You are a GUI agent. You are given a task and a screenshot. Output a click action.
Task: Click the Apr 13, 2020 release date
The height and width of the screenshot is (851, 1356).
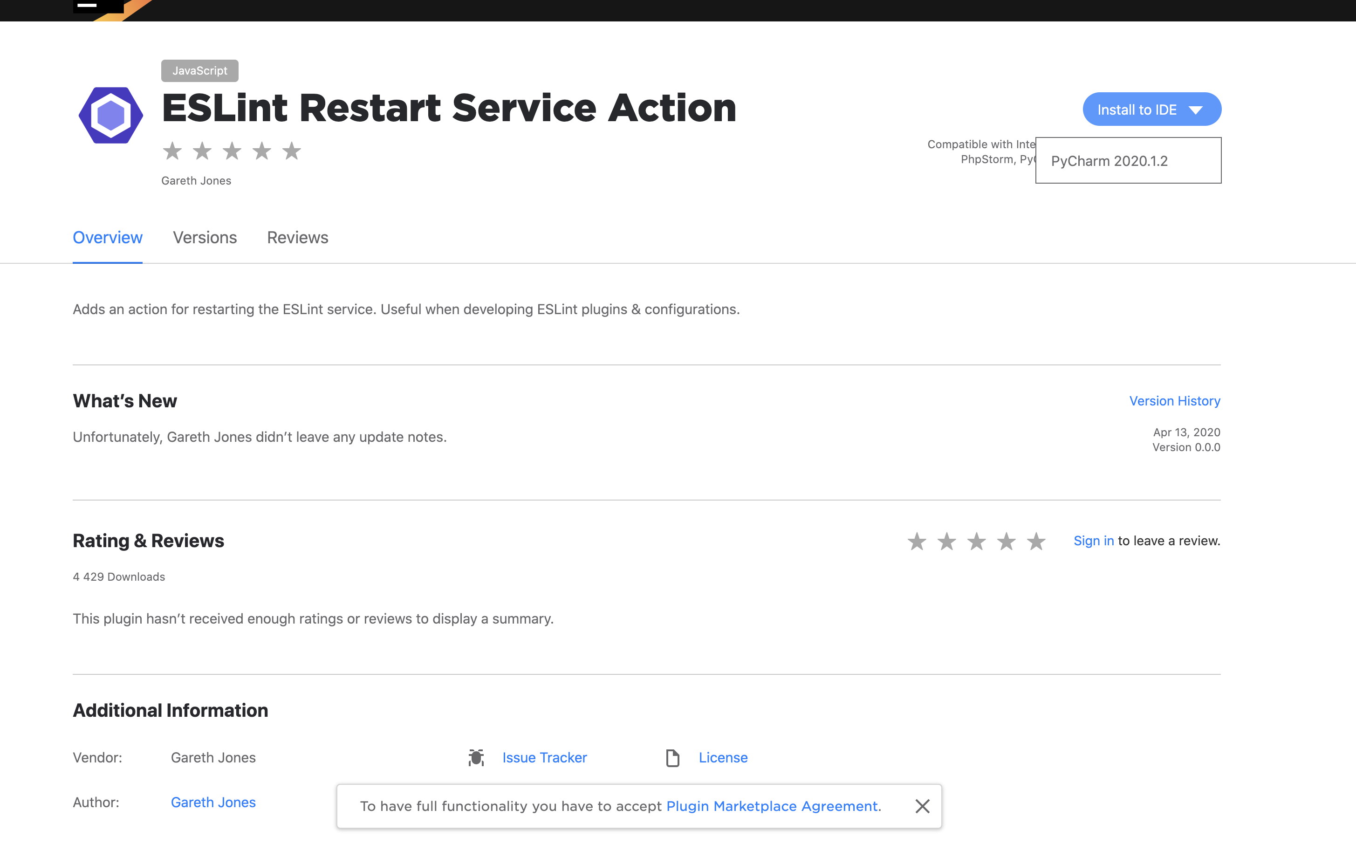coord(1187,432)
